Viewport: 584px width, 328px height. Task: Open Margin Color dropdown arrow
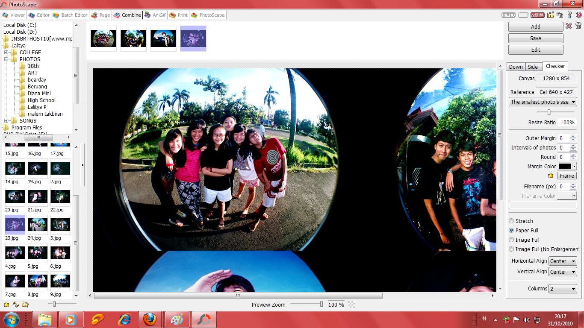click(x=574, y=166)
